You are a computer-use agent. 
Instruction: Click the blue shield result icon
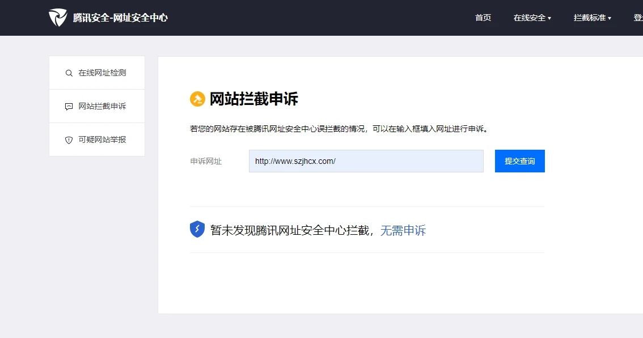coord(197,229)
